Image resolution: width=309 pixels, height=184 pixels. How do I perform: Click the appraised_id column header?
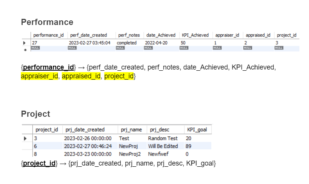point(258,35)
